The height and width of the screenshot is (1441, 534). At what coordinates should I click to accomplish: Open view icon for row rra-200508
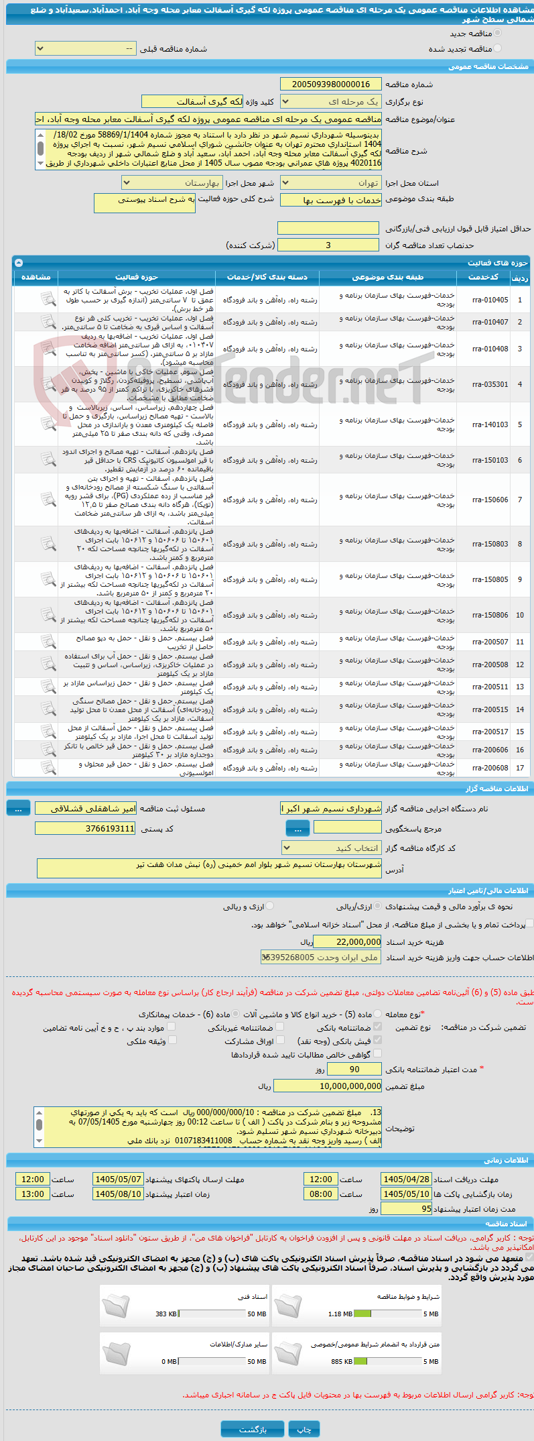tap(48, 665)
